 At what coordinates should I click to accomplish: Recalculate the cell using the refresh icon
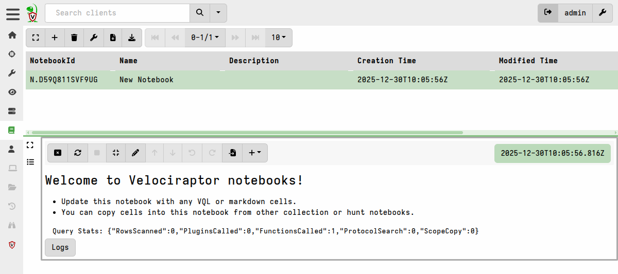(77, 153)
